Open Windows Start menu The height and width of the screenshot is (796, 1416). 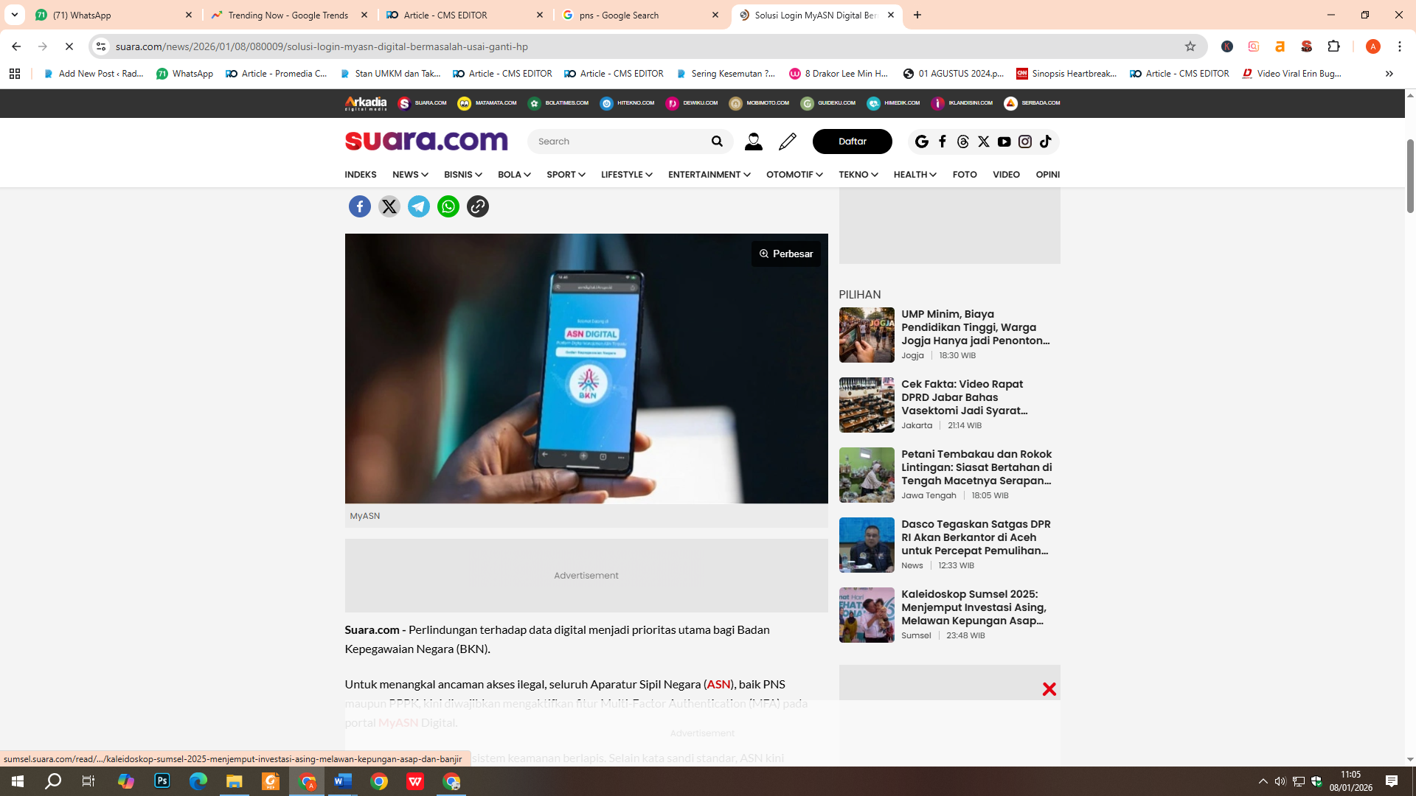click(x=18, y=781)
